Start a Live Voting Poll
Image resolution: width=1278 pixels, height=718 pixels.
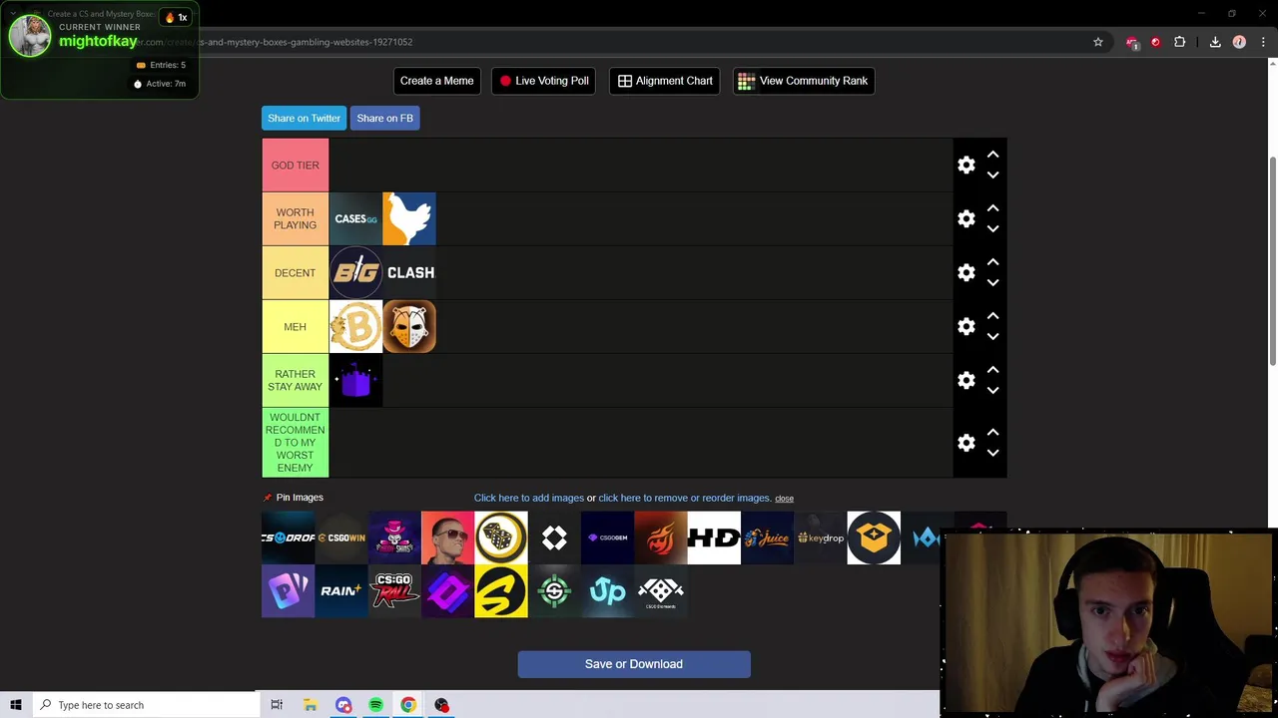pyautogui.click(x=544, y=81)
